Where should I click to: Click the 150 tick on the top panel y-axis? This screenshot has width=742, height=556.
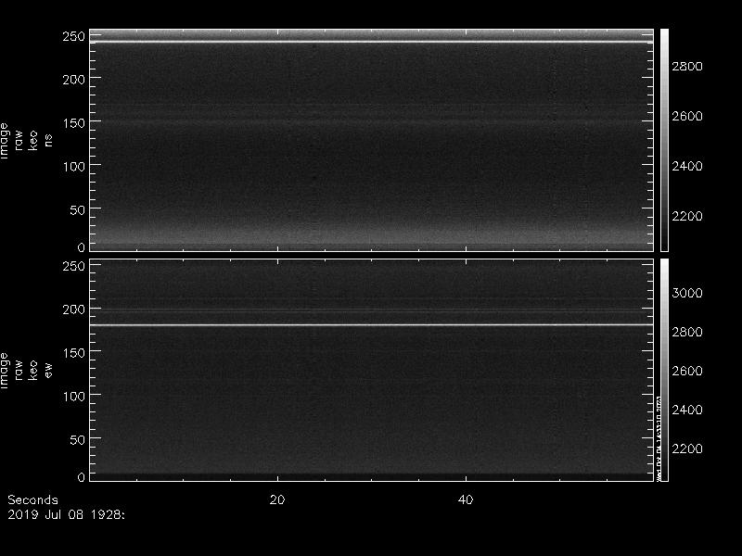[x=74, y=122]
